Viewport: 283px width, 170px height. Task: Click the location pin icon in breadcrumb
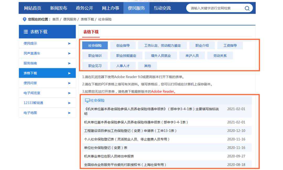25,19
